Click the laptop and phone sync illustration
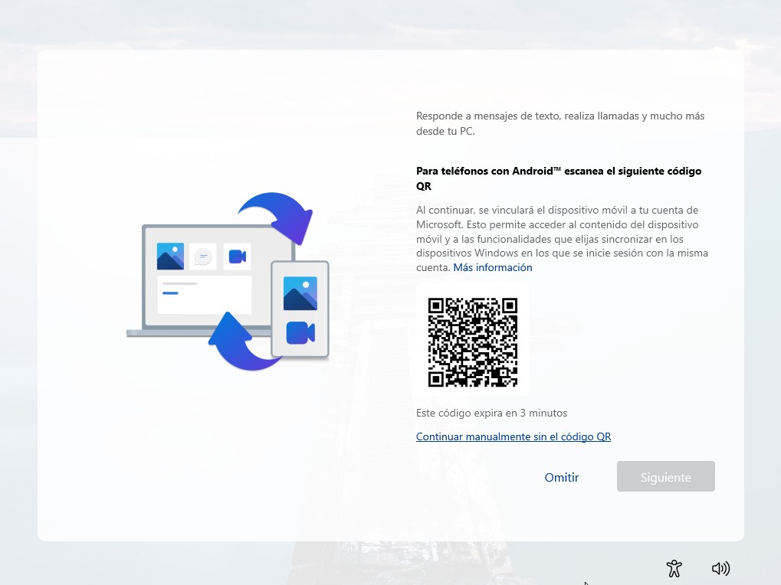Viewport: 781px width, 585px height. (x=228, y=282)
